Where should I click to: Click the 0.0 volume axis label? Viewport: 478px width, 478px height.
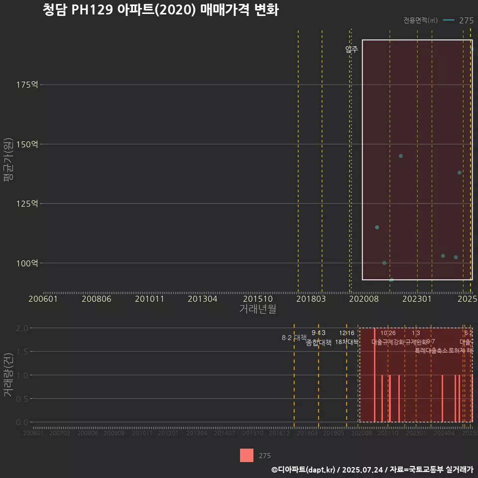pyautogui.click(x=22, y=422)
